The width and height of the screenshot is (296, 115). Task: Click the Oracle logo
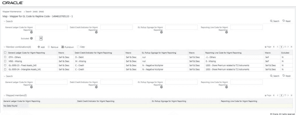coord(13,3)
